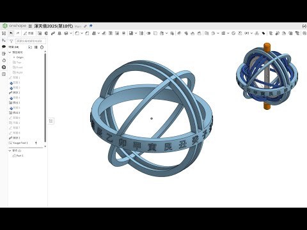307x230 pixels.
Task: Select the Top plane
Action: (17, 63)
